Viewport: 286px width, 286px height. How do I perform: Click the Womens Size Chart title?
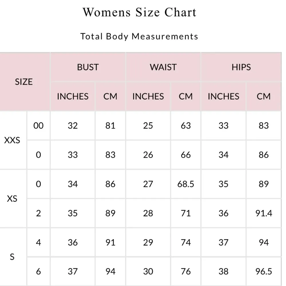(139, 12)
